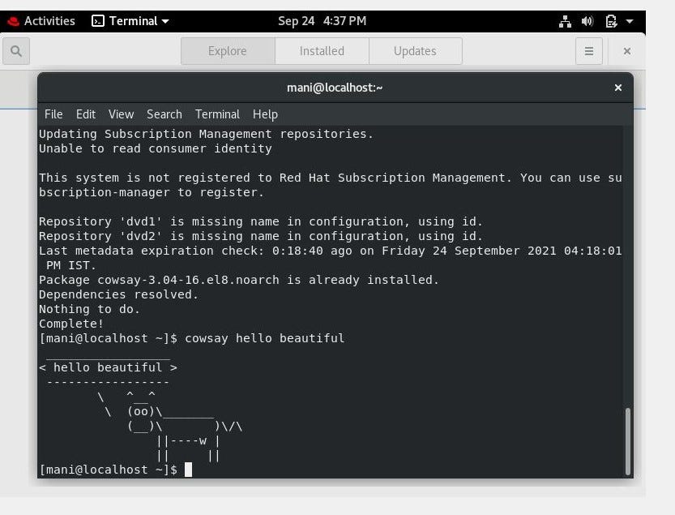Close the mani@localhost terminal window

pyautogui.click(x=618, y=88)
